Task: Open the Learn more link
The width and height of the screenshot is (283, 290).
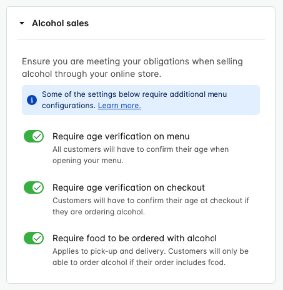Action: point(119,106)
